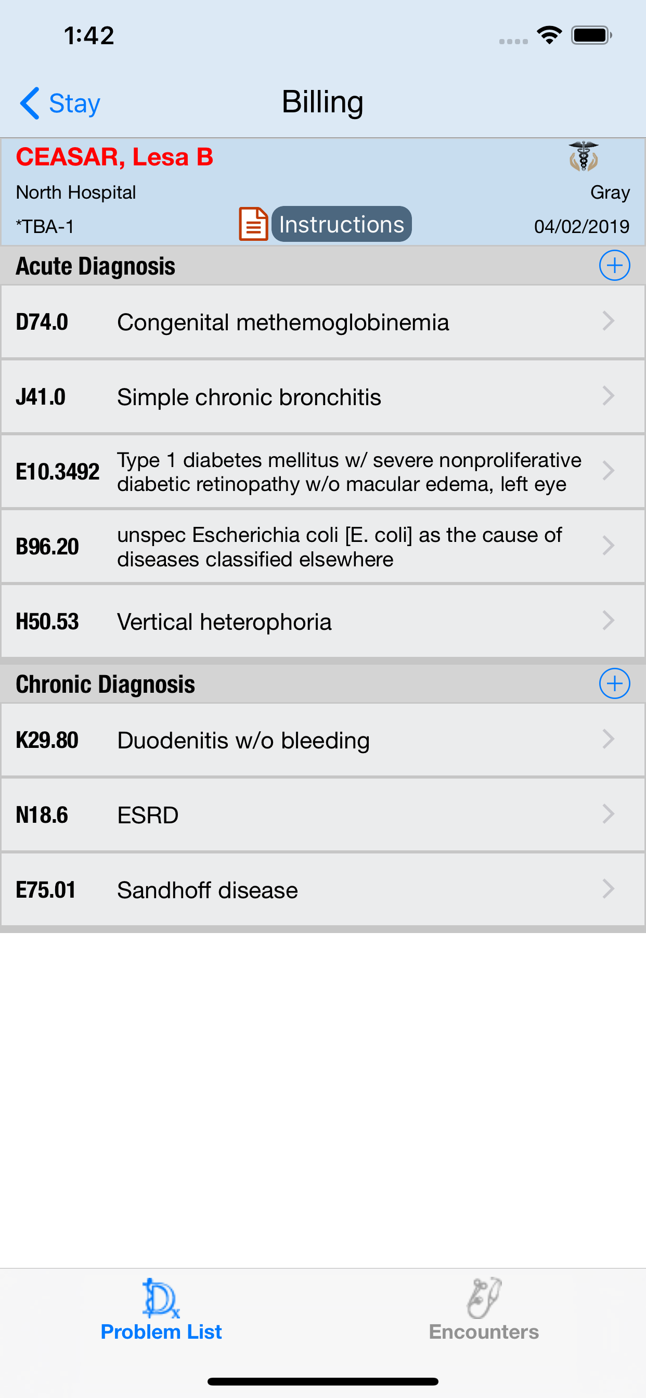Tap the caduceus medical emblem icon
This screenshot has width=646, height=1398.
(x=583, y=157)
